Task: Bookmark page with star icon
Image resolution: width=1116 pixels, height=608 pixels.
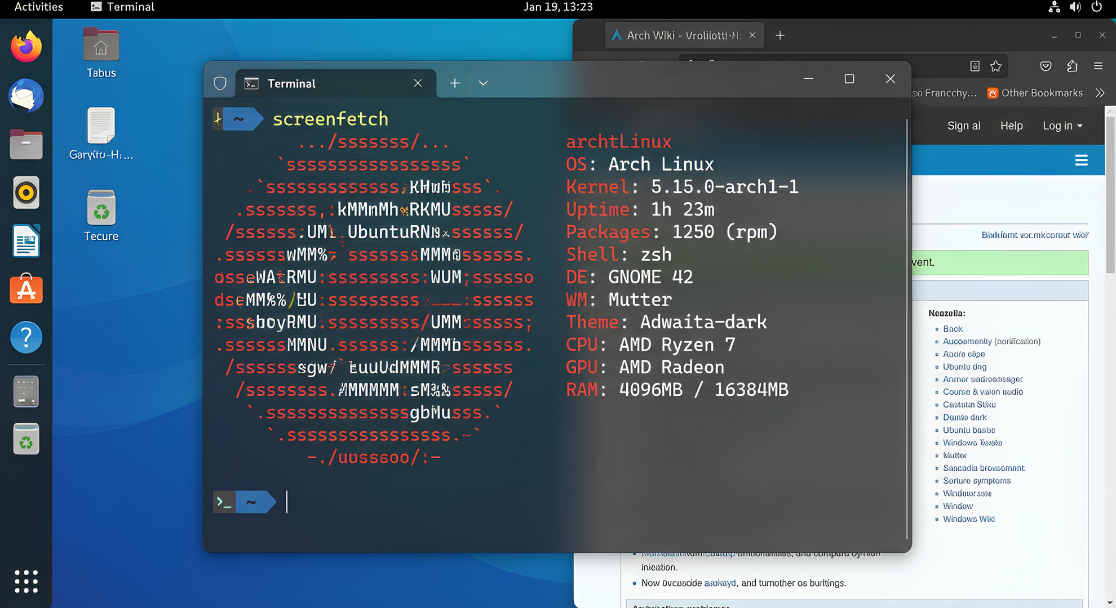Action: 996,66
